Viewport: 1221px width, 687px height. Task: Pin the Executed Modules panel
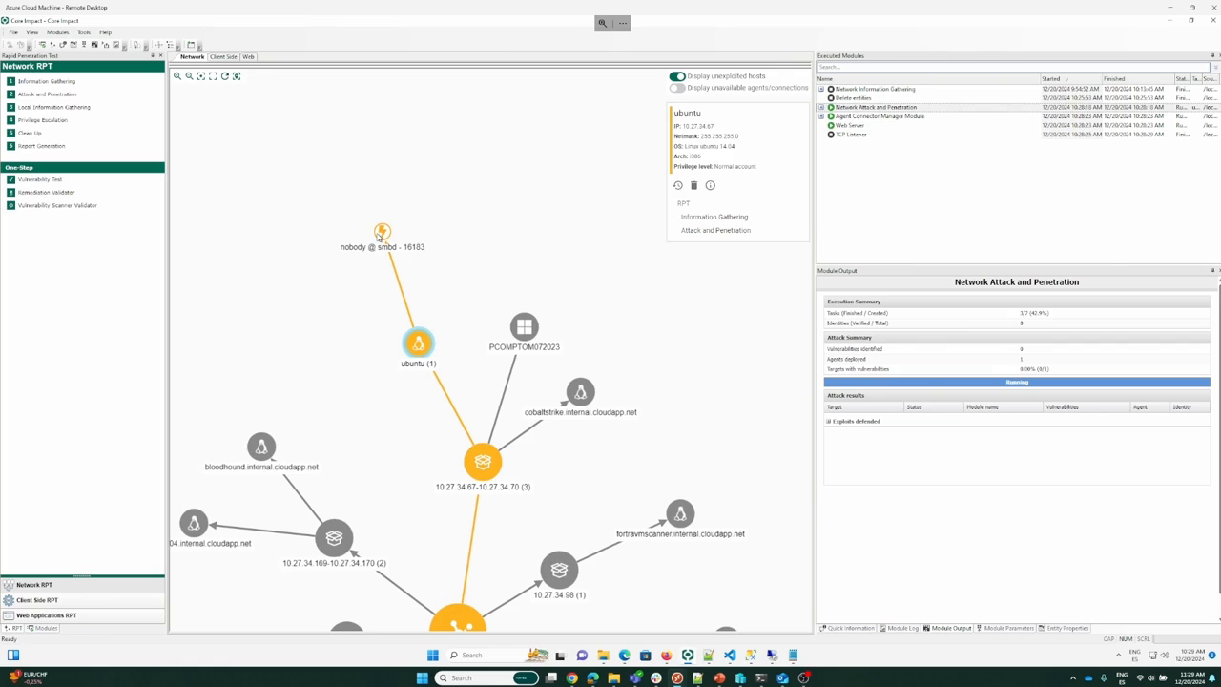tap(1212, 56)
